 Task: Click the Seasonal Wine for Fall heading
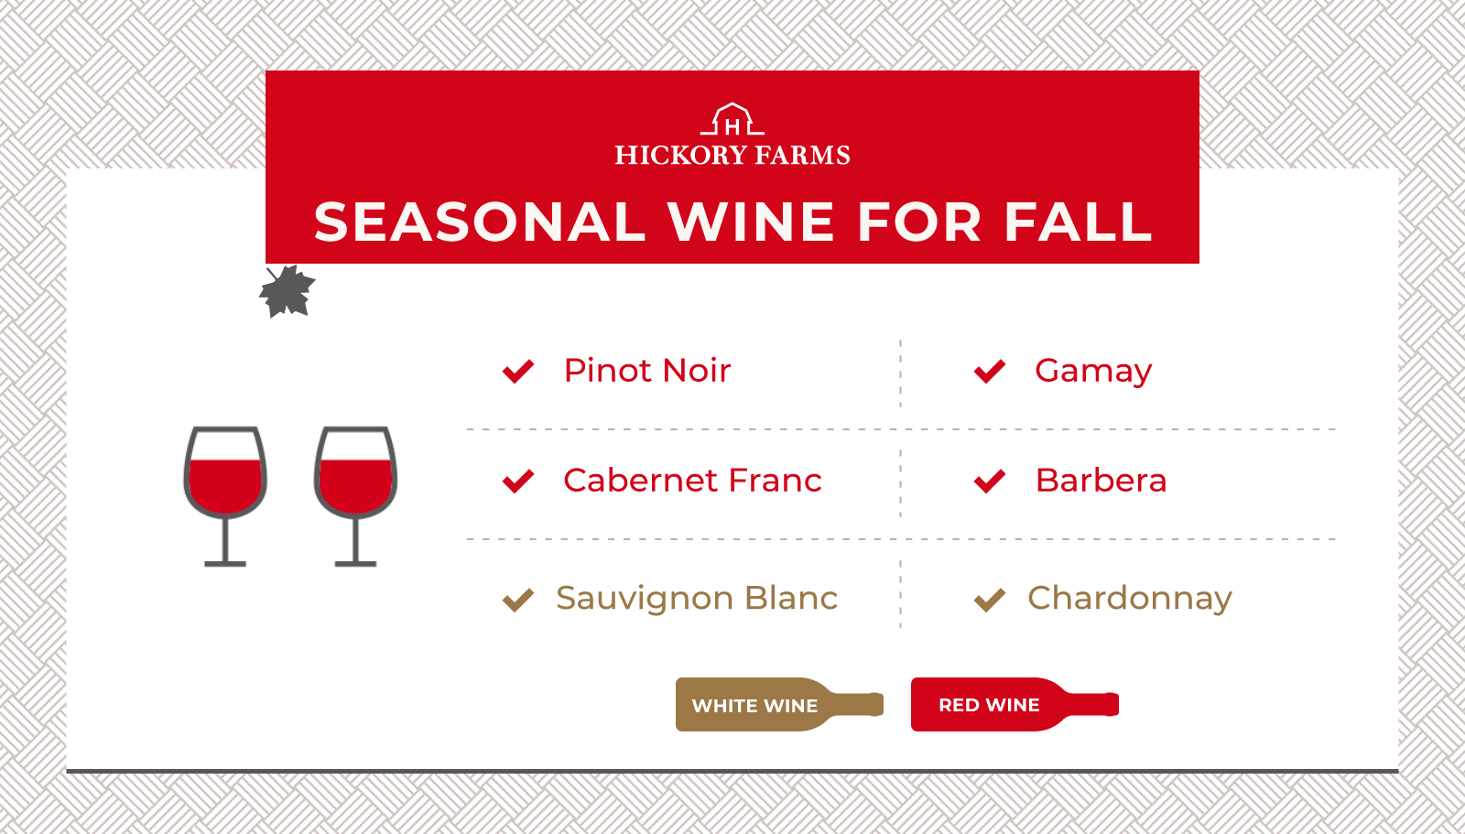tap(732, 222)
